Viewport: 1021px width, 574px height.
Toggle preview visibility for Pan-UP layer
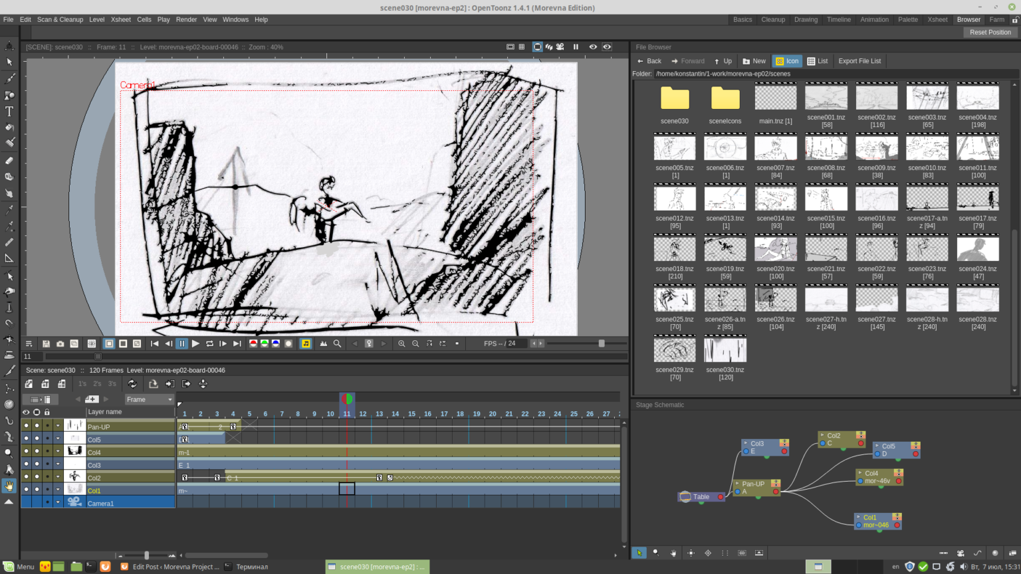point(26,426)
